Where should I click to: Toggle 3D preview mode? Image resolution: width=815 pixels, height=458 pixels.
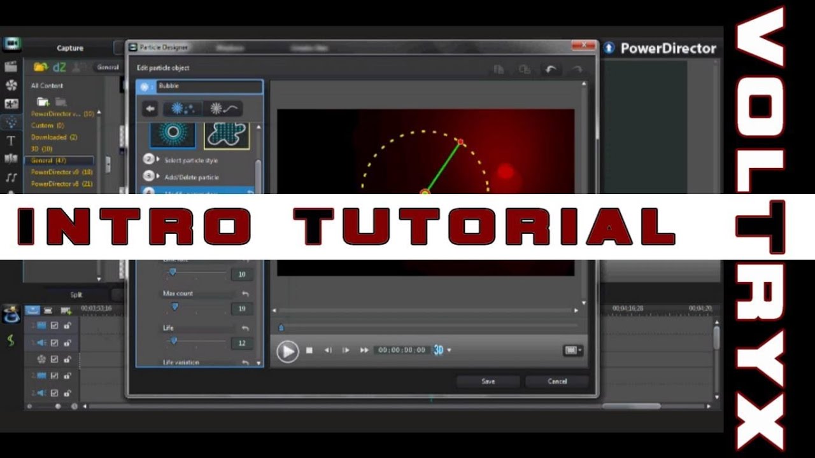(438, 350)
